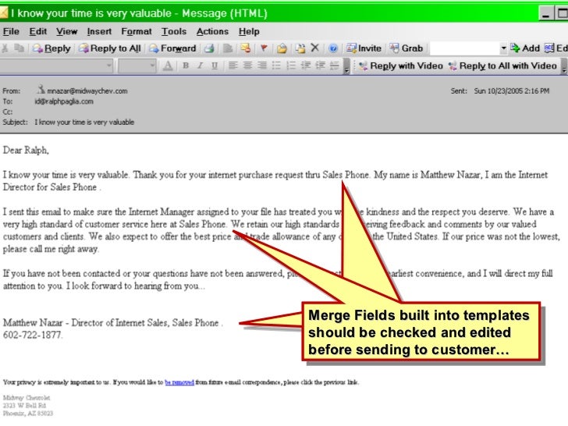Open the File menu

point(11,31)
